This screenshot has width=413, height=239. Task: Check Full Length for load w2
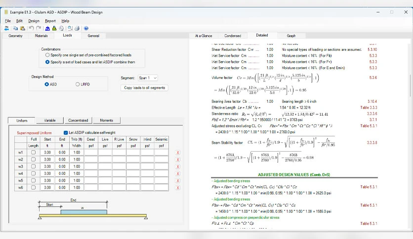[33, 159]
